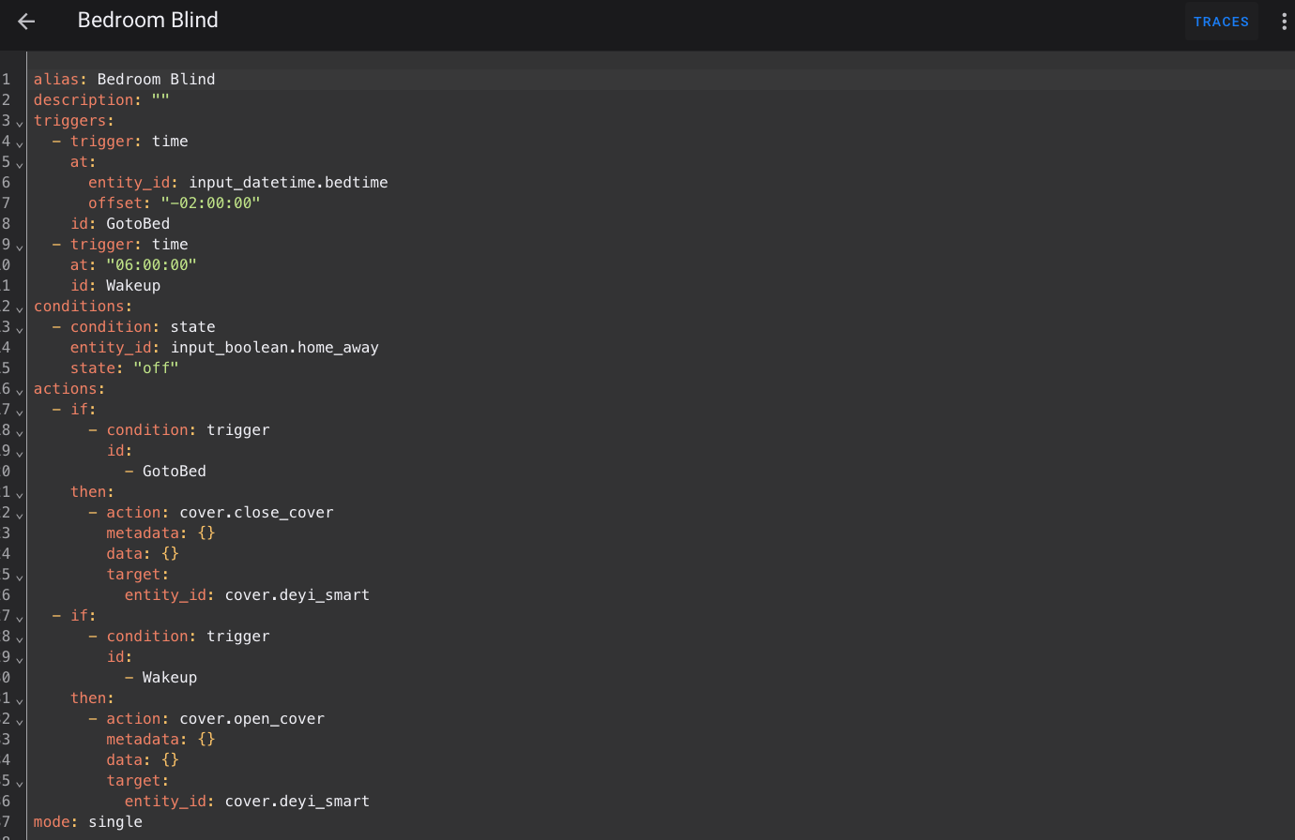1295x840 pixels.
Task: Collapse the actions block via its fold chevron
Action: point(19,391)
